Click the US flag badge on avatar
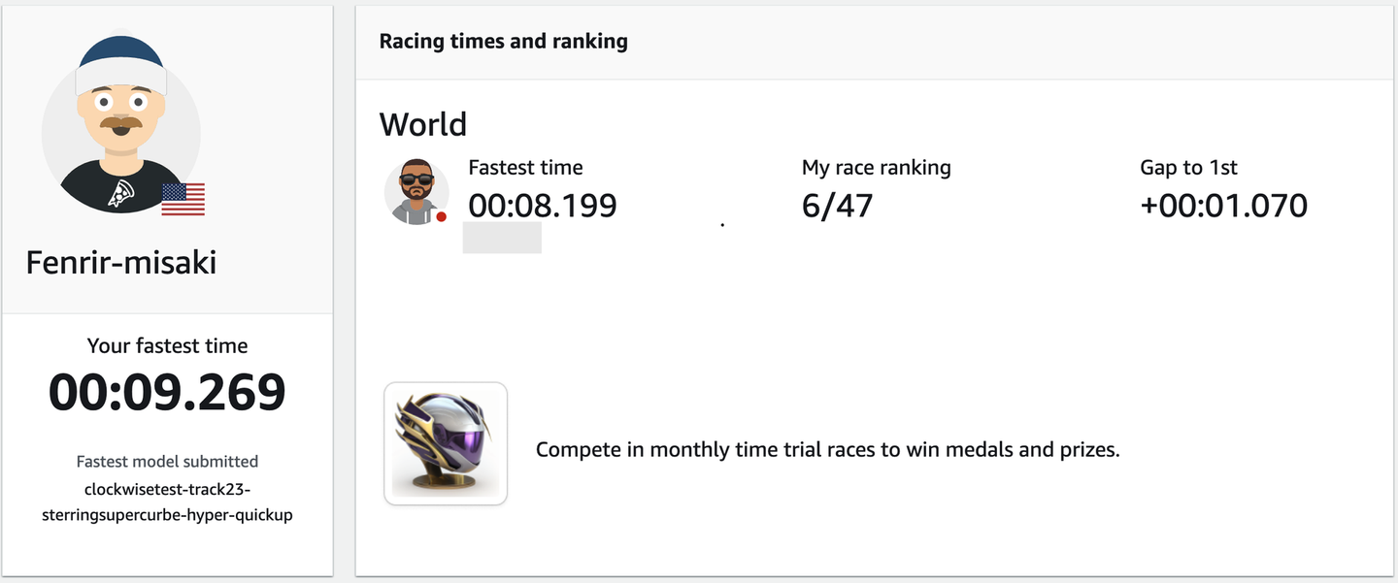The height and width of the screenshot is (583, 1398). pos(183,199)
